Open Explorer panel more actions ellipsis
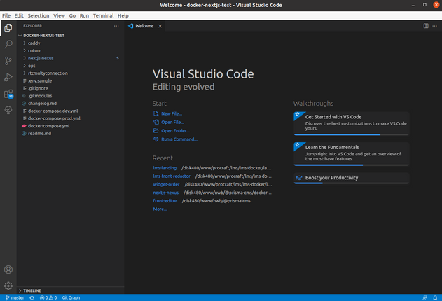Image resolution: width=442 pixels, height=301 pixels. tap(116, 26)
